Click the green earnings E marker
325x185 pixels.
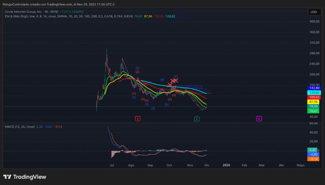(x=197, y=119)
